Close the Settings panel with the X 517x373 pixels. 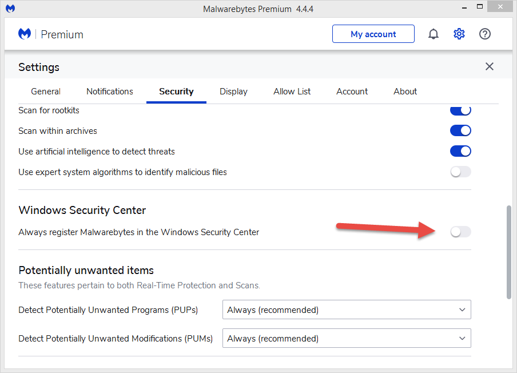[490, 66]
